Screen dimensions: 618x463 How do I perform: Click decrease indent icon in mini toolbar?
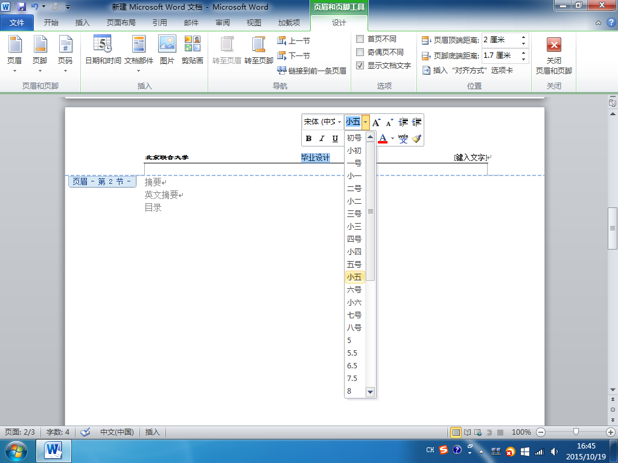pos(403,122)
